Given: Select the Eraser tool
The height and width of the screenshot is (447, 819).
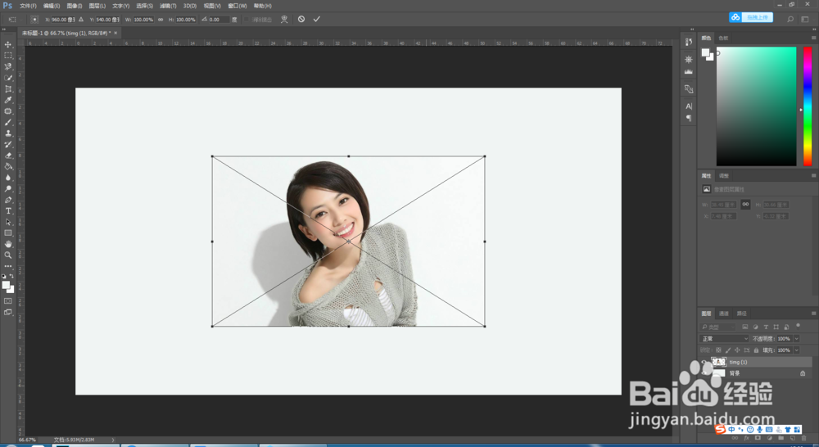Looking at the screenshot, I should [8, 155].
